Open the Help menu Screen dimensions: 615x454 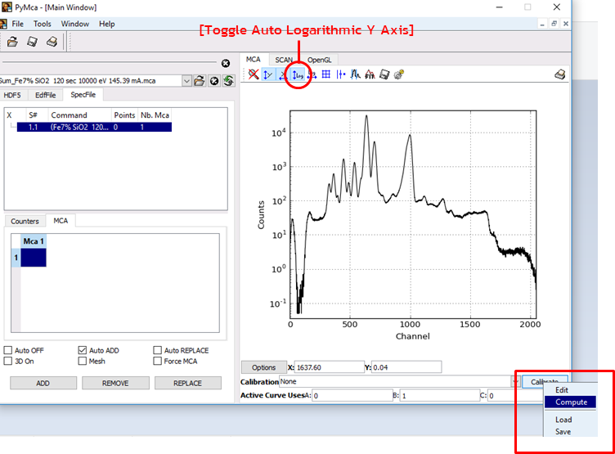tap(106, 24)
